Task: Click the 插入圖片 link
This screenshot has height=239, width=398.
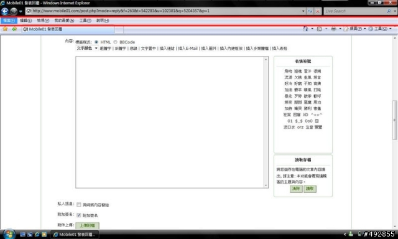Action: pos(209,49)
